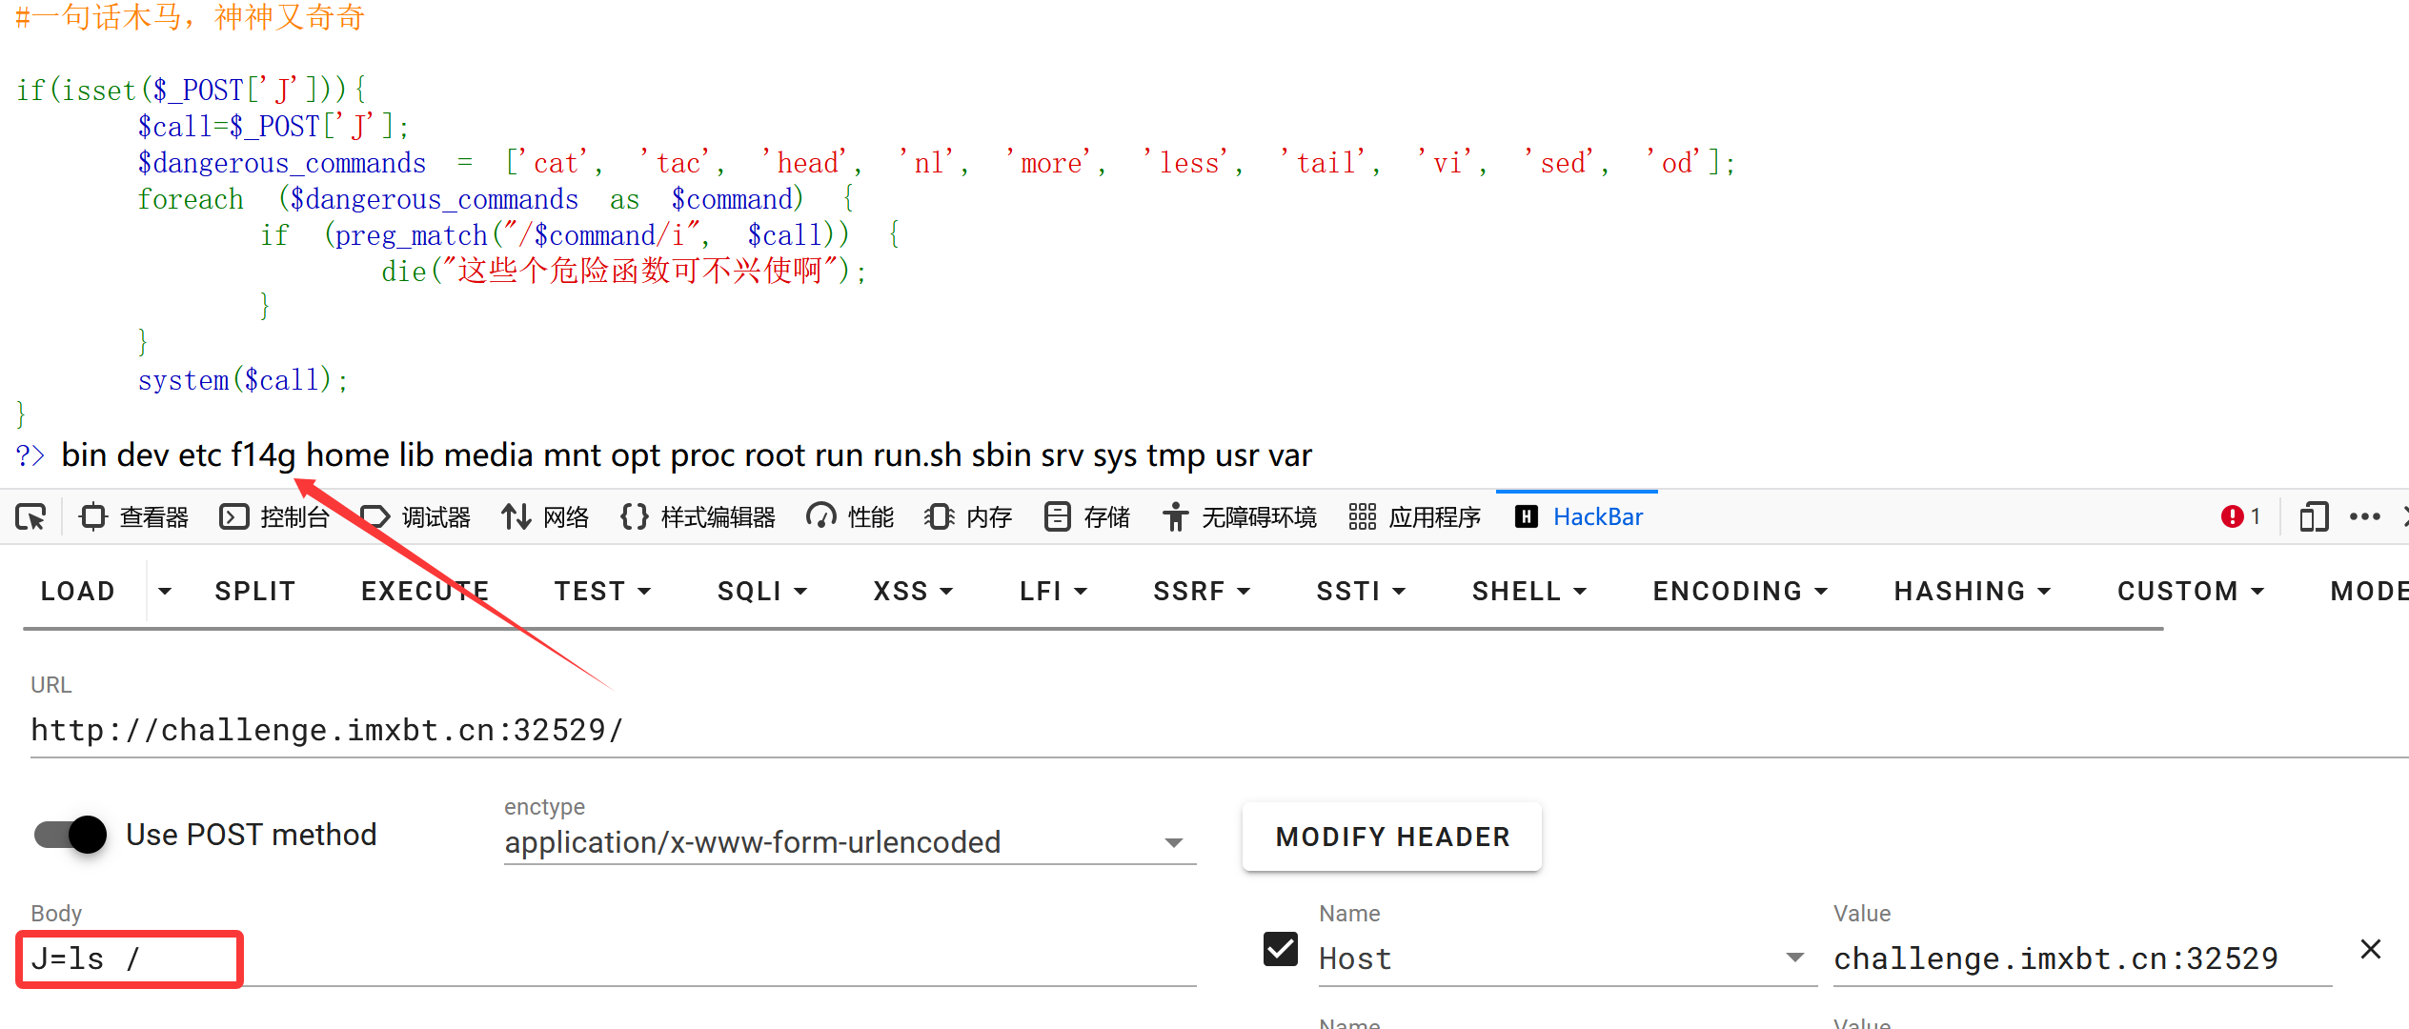Open the Storage (存储) panel
The height and width of the screenshot is (1029, 2409).
[x=1087, y=517]
